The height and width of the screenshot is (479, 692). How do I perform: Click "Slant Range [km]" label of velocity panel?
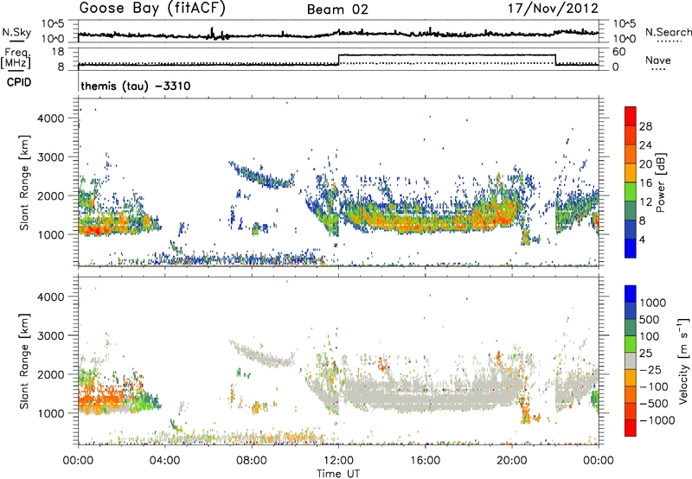[24, 361]
